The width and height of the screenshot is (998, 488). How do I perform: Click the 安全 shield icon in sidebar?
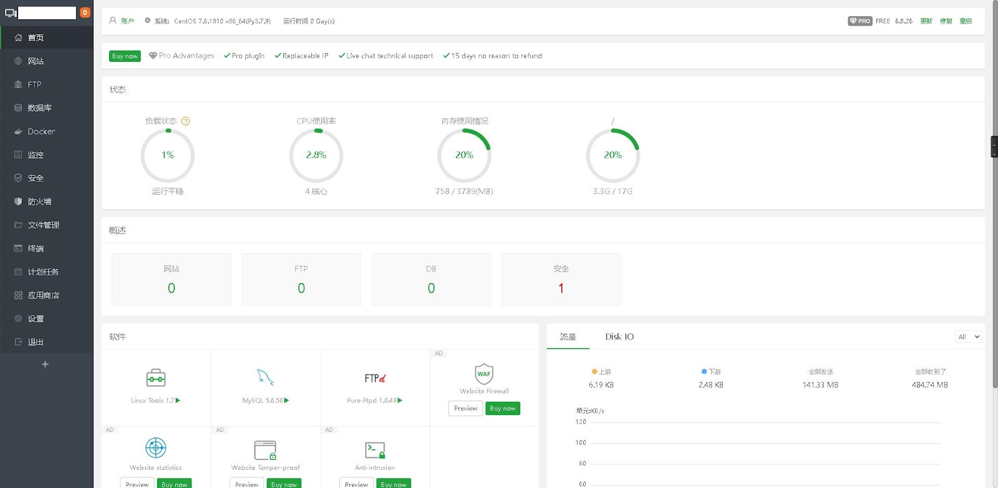pyautogui.click(x=18, y=178)
